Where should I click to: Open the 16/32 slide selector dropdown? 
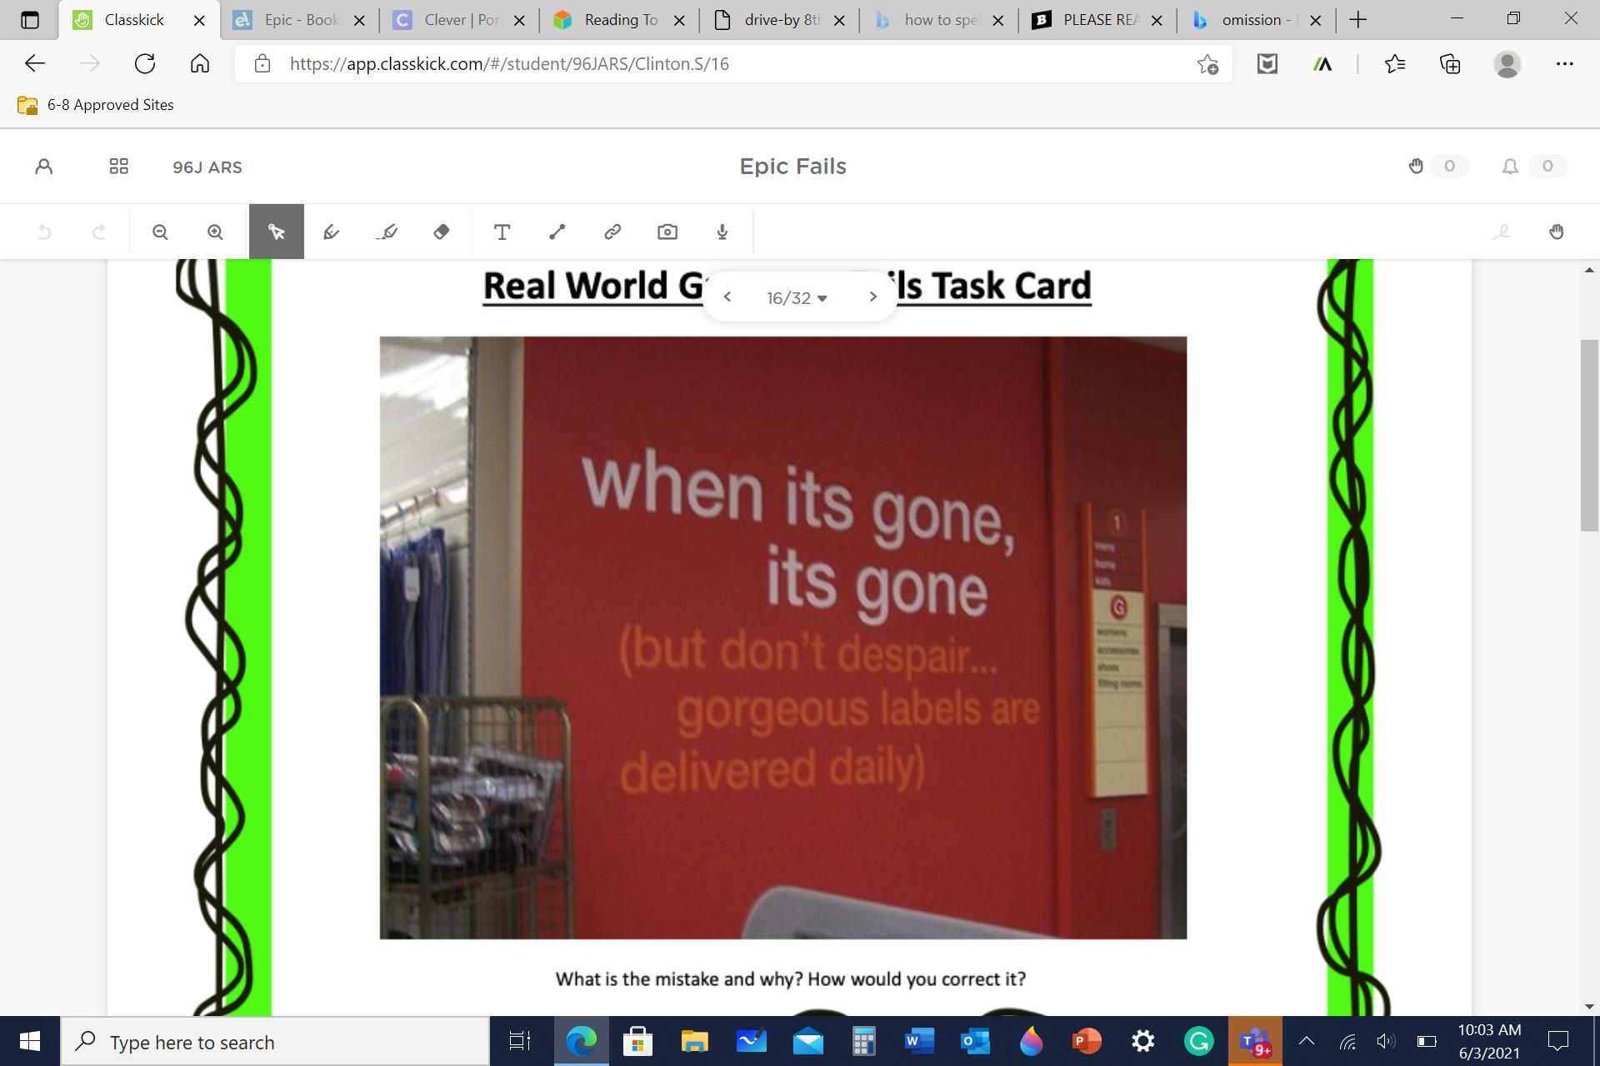click(x=797, y=297)
